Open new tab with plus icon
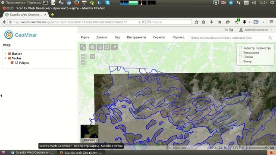 tap(52, 15)
